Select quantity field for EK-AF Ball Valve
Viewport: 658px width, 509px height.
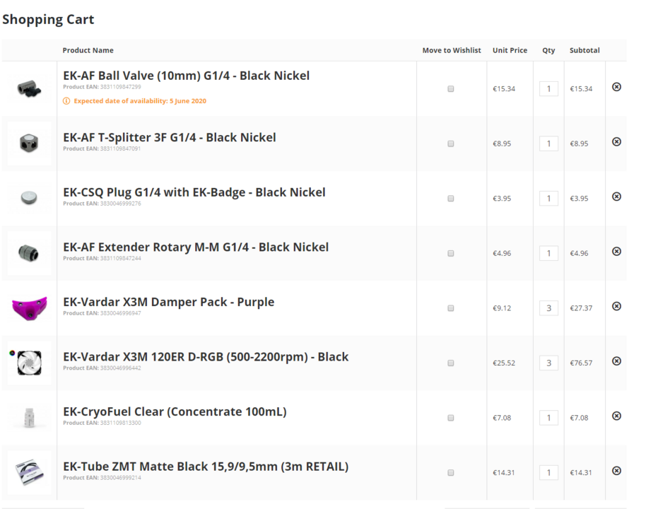pos(548,88)
